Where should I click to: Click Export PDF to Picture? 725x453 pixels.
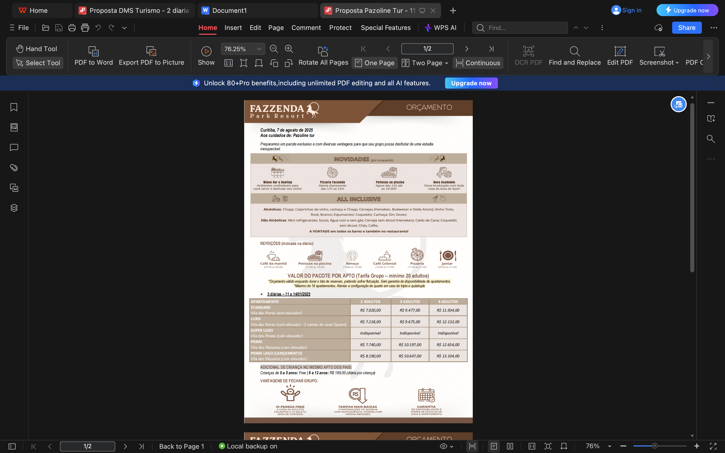coord(151,56)
